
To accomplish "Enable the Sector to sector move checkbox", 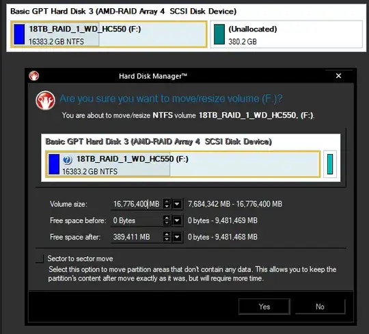I will (x=40, y=259).
